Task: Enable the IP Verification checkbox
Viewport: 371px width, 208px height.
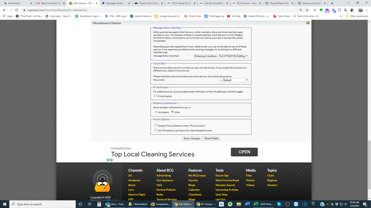Action: 155,96
